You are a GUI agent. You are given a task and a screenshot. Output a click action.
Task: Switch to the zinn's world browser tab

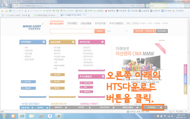[x=20, y=15]
